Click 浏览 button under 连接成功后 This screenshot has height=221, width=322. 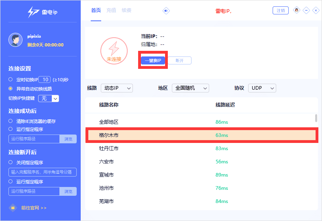[x=68, y=139]
